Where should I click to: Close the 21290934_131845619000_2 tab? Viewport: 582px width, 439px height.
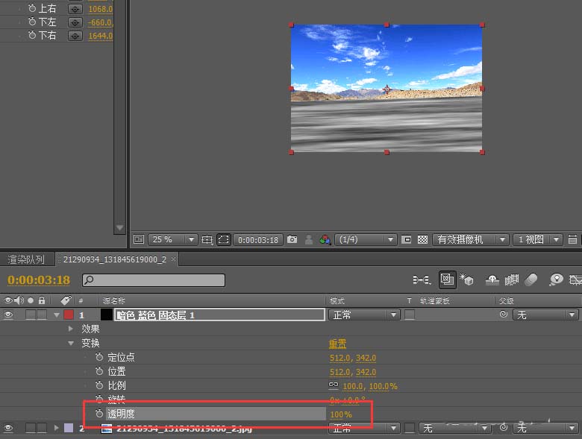173,259
